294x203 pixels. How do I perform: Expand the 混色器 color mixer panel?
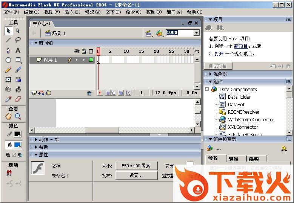(x=210, y=74)
